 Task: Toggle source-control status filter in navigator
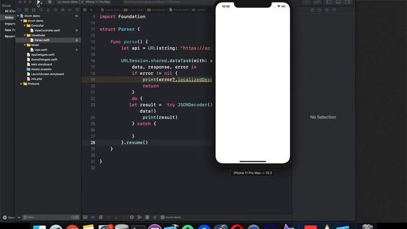pyautogui.click(x=77, y=218)
